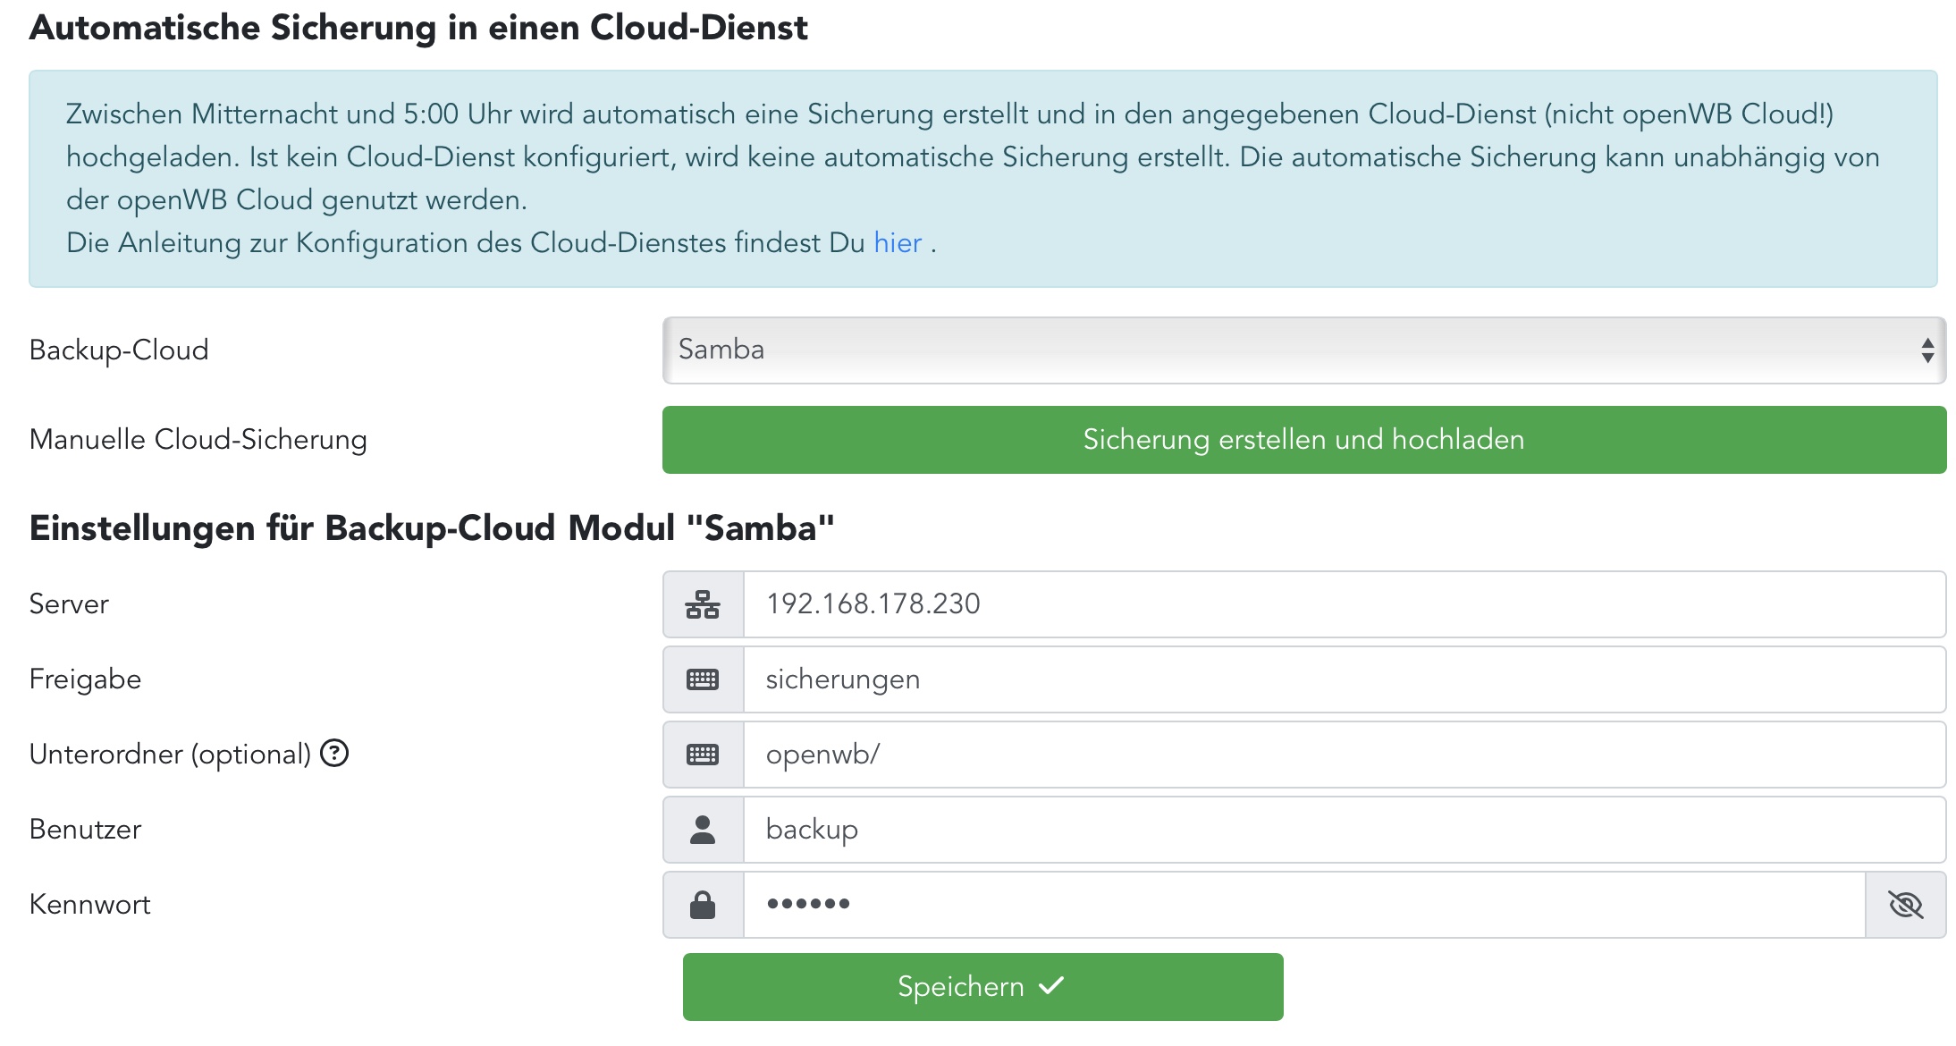Click the Manuelle Cloud-Sicherung label
Image resolution: width=1956 pixels, height=1046 pixels.
(198, 440)
